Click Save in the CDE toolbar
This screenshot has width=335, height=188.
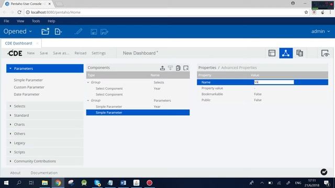coord(44,53)
